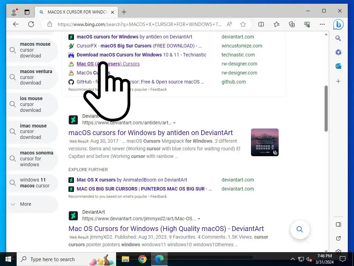The width and height of the screenshot is (354, 266).
Task: Click Feedback under Explore Further section
Action: [x=158, y=197]
